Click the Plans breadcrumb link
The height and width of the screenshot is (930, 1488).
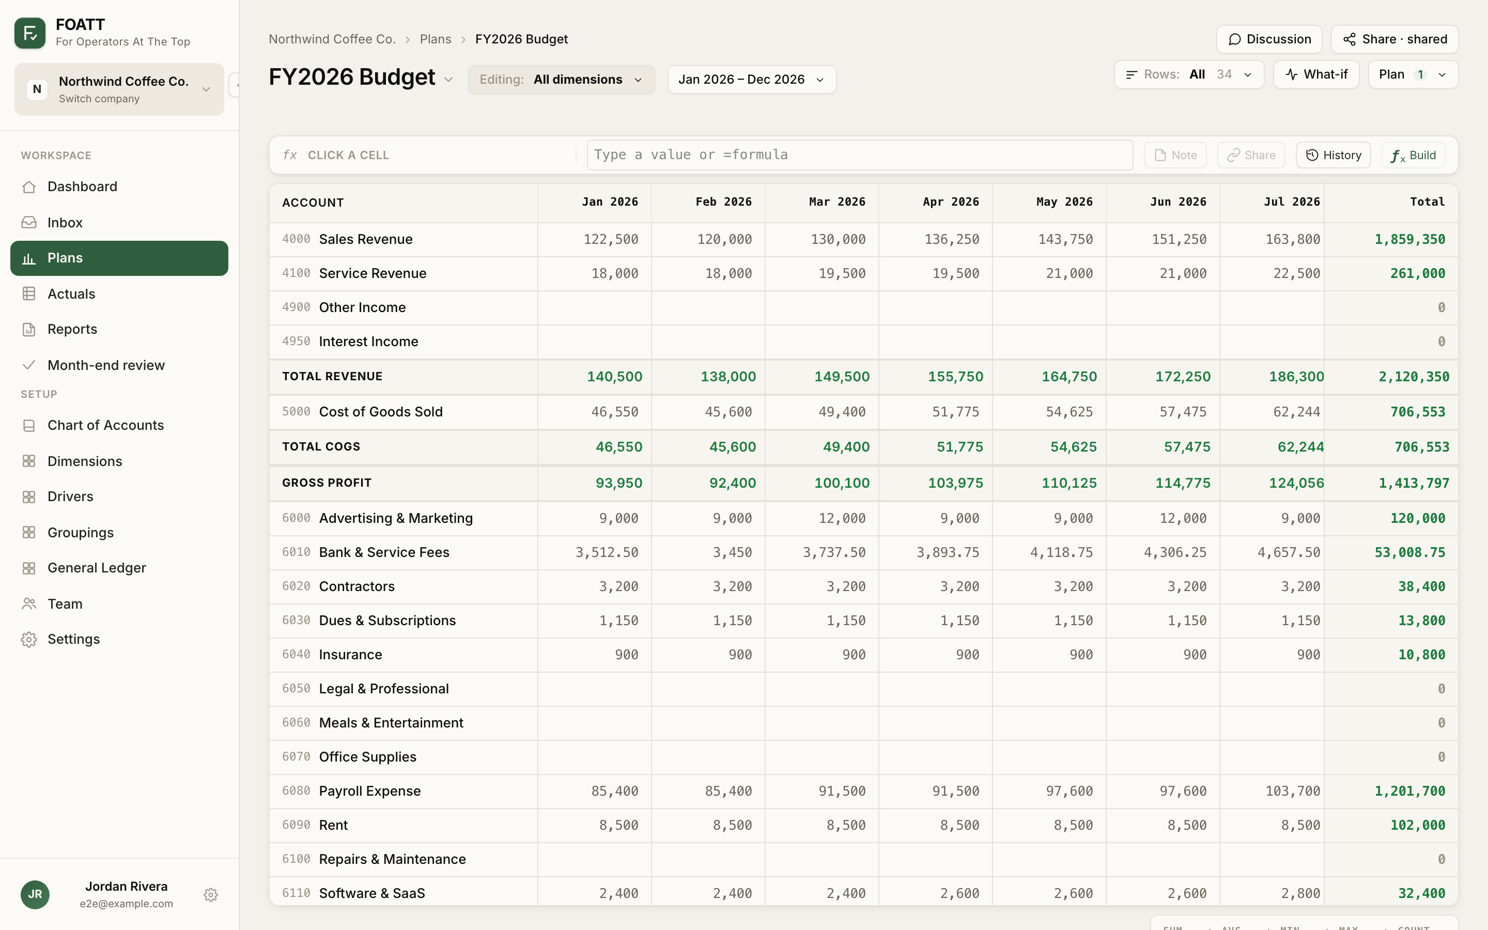436,39
